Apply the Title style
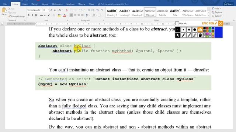236x132 pixels. tap(175, 12)
